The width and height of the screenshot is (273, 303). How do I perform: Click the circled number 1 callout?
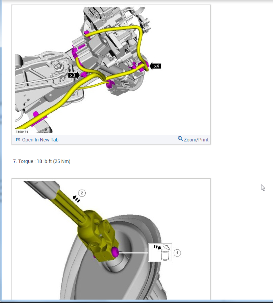tap(177, 253)
